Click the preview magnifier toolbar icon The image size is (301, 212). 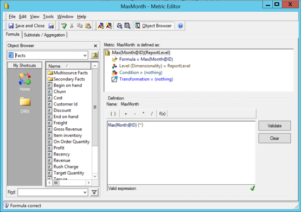pos(127,26)
